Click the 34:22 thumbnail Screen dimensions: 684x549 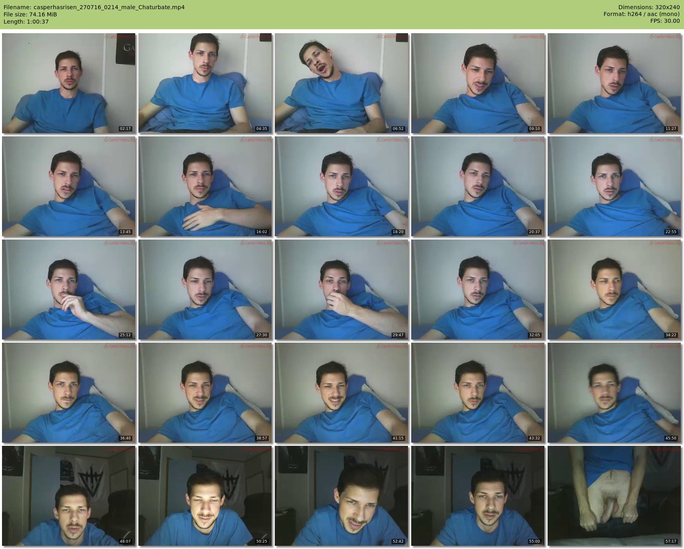click(x=614, y=289)
